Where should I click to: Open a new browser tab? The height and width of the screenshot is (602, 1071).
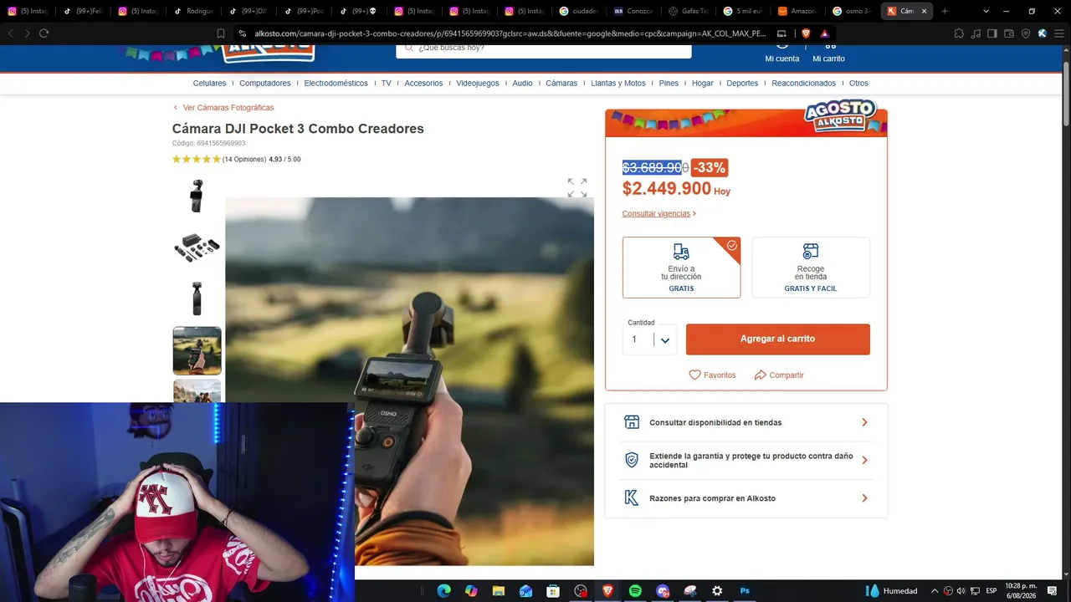pyautogui.click(x=945, y=11)
